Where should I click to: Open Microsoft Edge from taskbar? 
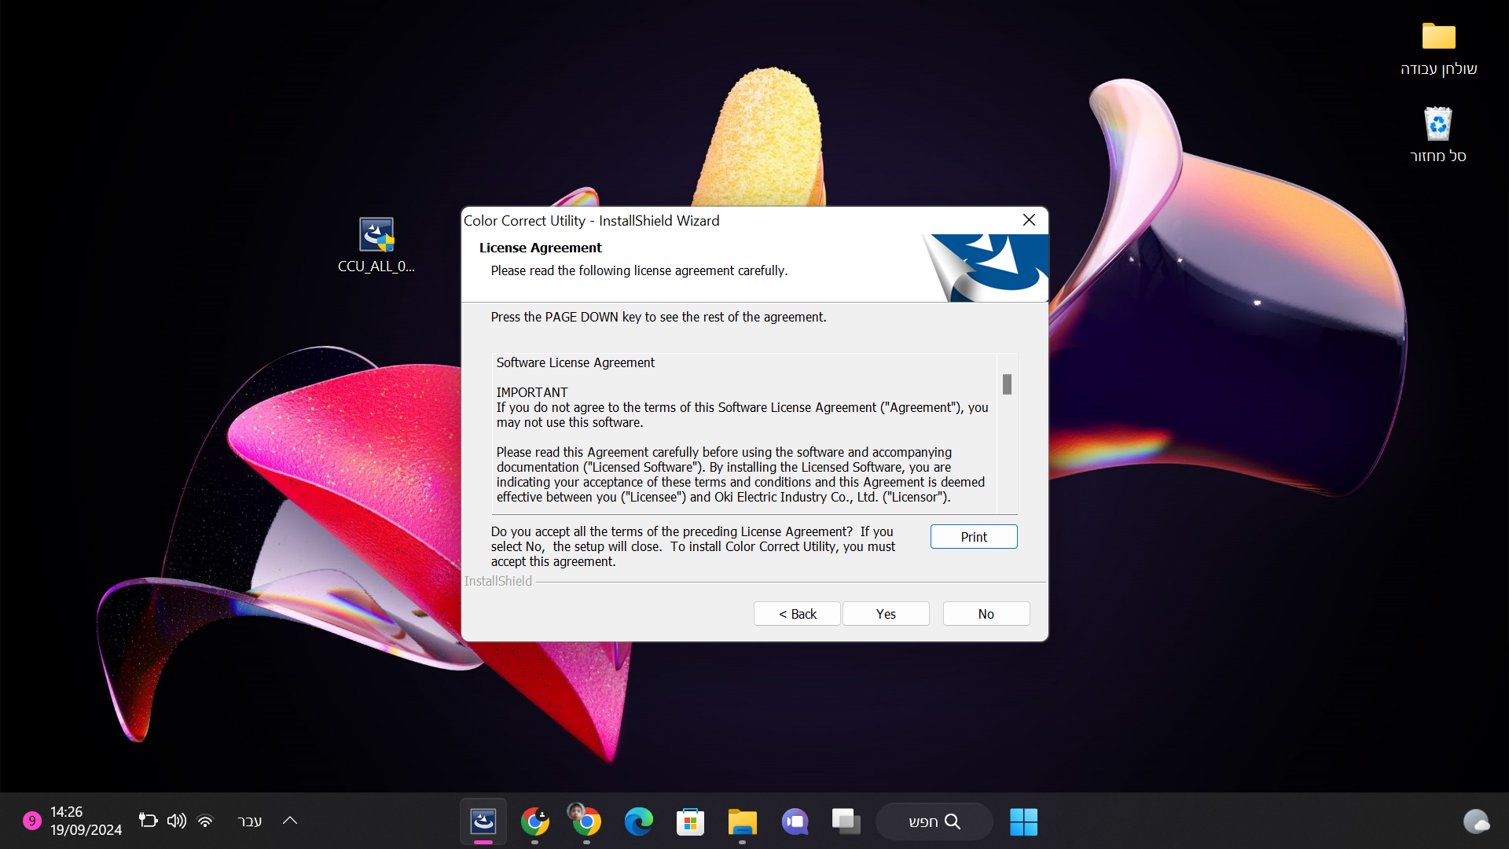638,821
